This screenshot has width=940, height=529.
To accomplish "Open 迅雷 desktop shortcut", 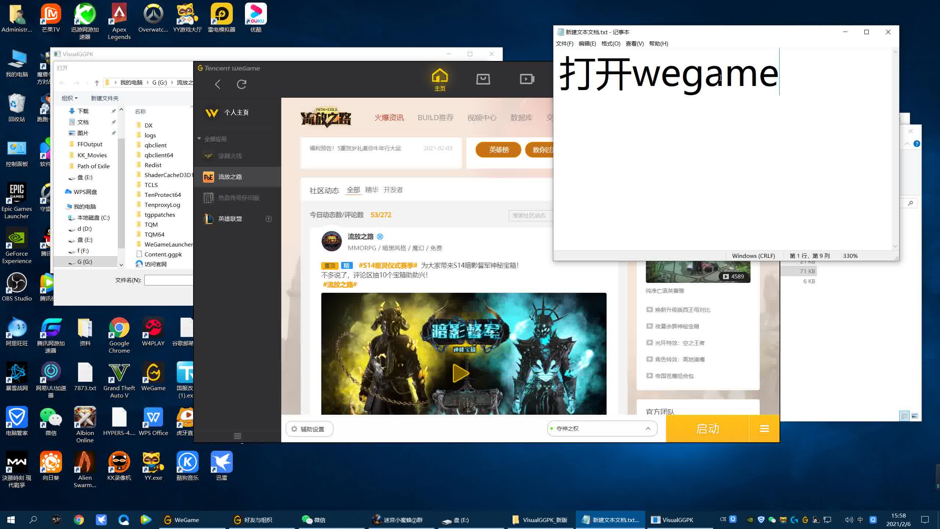I will click(x=221, y=466).
